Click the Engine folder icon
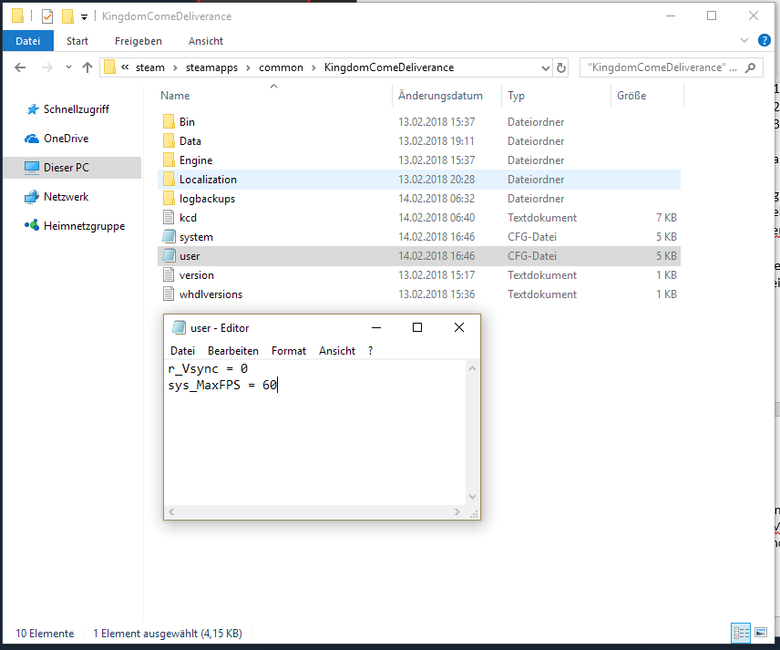This screenshot has height=650, width=780. click(169, 160)
